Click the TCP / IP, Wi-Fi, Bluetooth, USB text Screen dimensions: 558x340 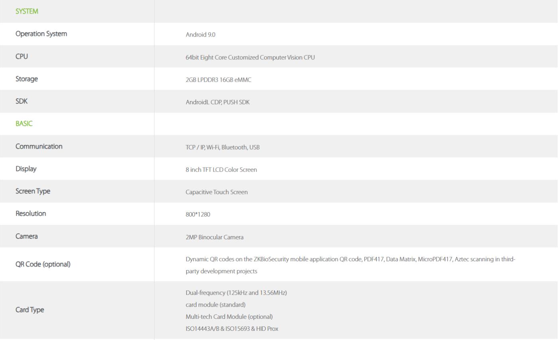tap(223, 147)
